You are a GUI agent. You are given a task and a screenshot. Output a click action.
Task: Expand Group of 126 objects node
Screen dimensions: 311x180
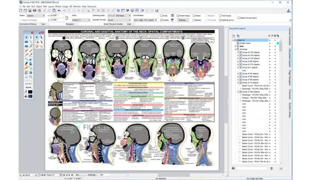238,52
